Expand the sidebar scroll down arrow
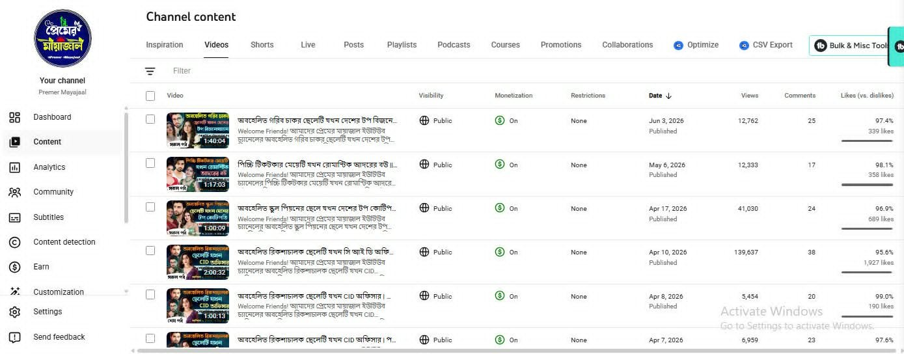Screen dimensions: 904x354 [x=126, y=292]
